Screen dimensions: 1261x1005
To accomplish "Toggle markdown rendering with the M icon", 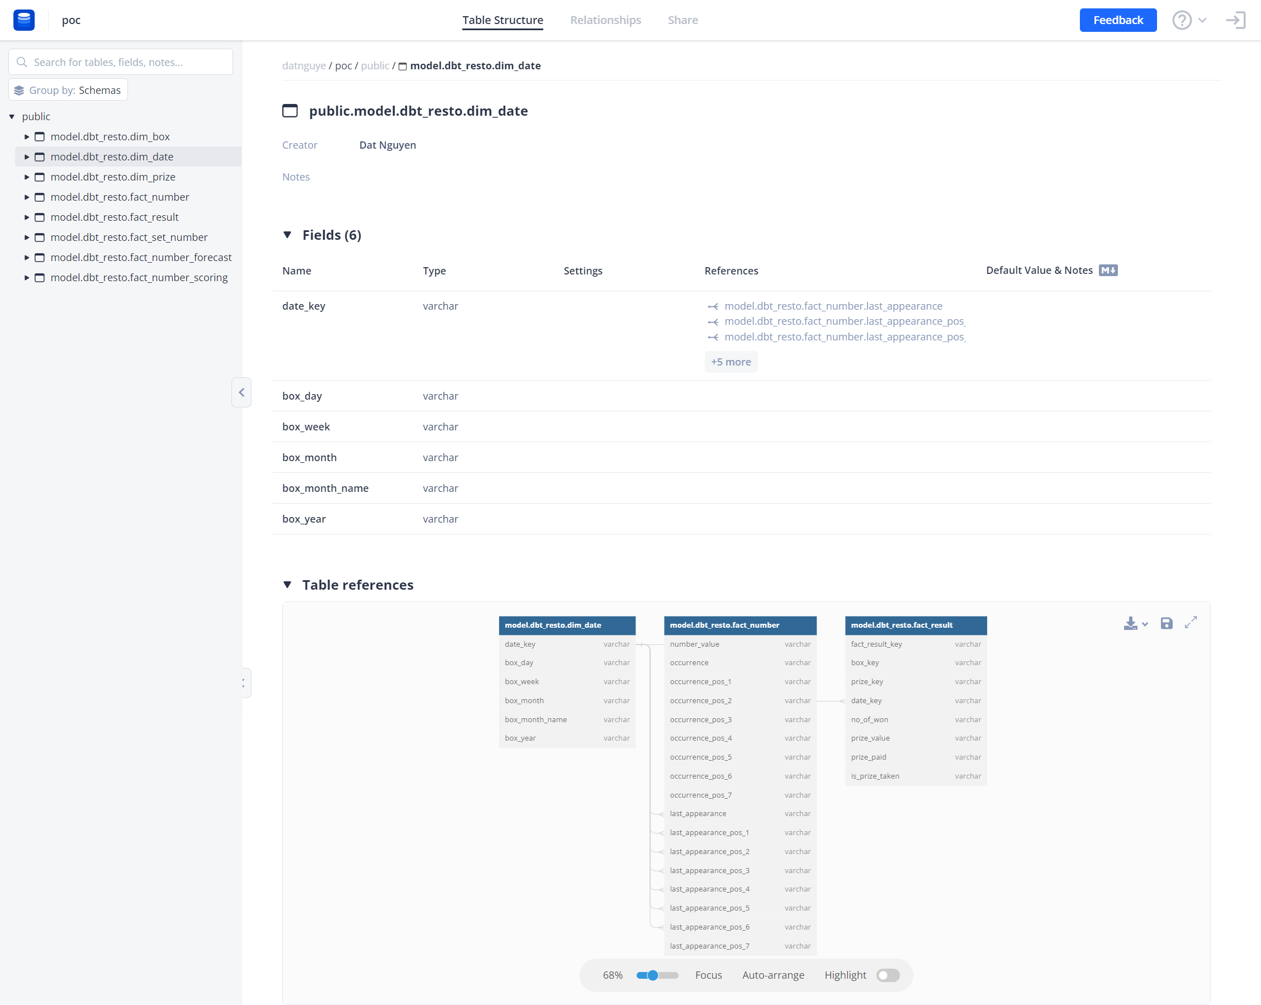I will 1108,269.
